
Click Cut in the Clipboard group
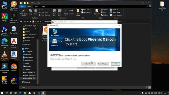click(x=41, y=9)
